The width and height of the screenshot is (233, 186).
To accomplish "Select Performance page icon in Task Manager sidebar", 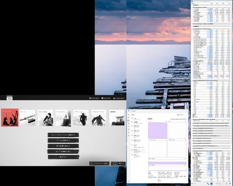I will (x=128, y=121).
